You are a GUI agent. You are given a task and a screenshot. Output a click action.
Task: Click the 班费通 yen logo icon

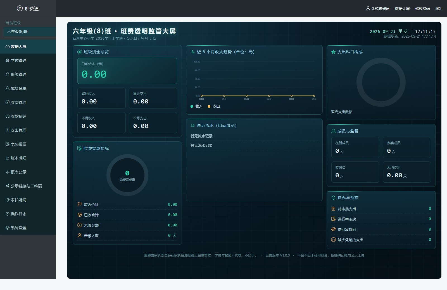coord(20,8)
